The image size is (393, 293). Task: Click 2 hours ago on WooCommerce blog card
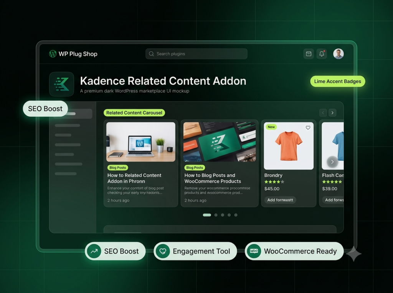coord(195,200)
